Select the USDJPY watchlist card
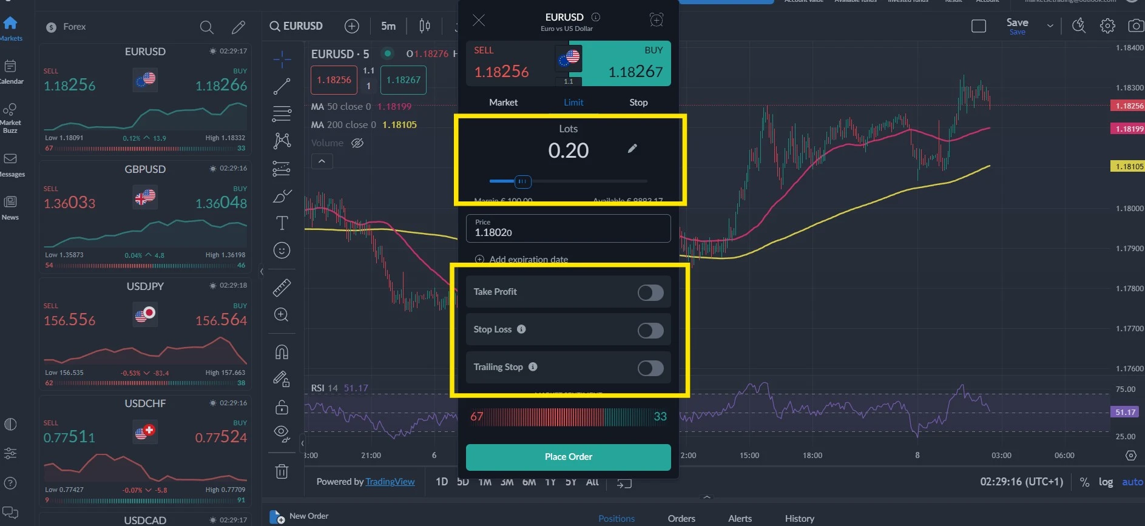This screenshot has width=1145, height=526. click(x=145, y=333)
